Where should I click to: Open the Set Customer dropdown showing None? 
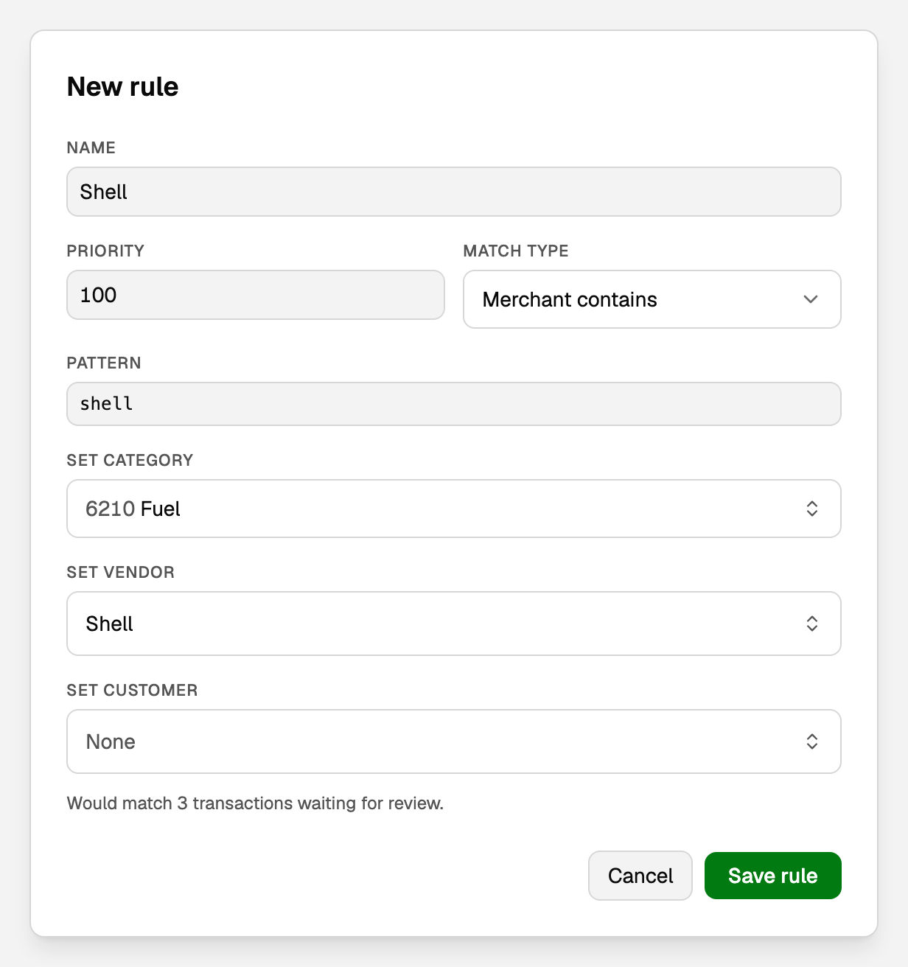[x=454, y=741]
